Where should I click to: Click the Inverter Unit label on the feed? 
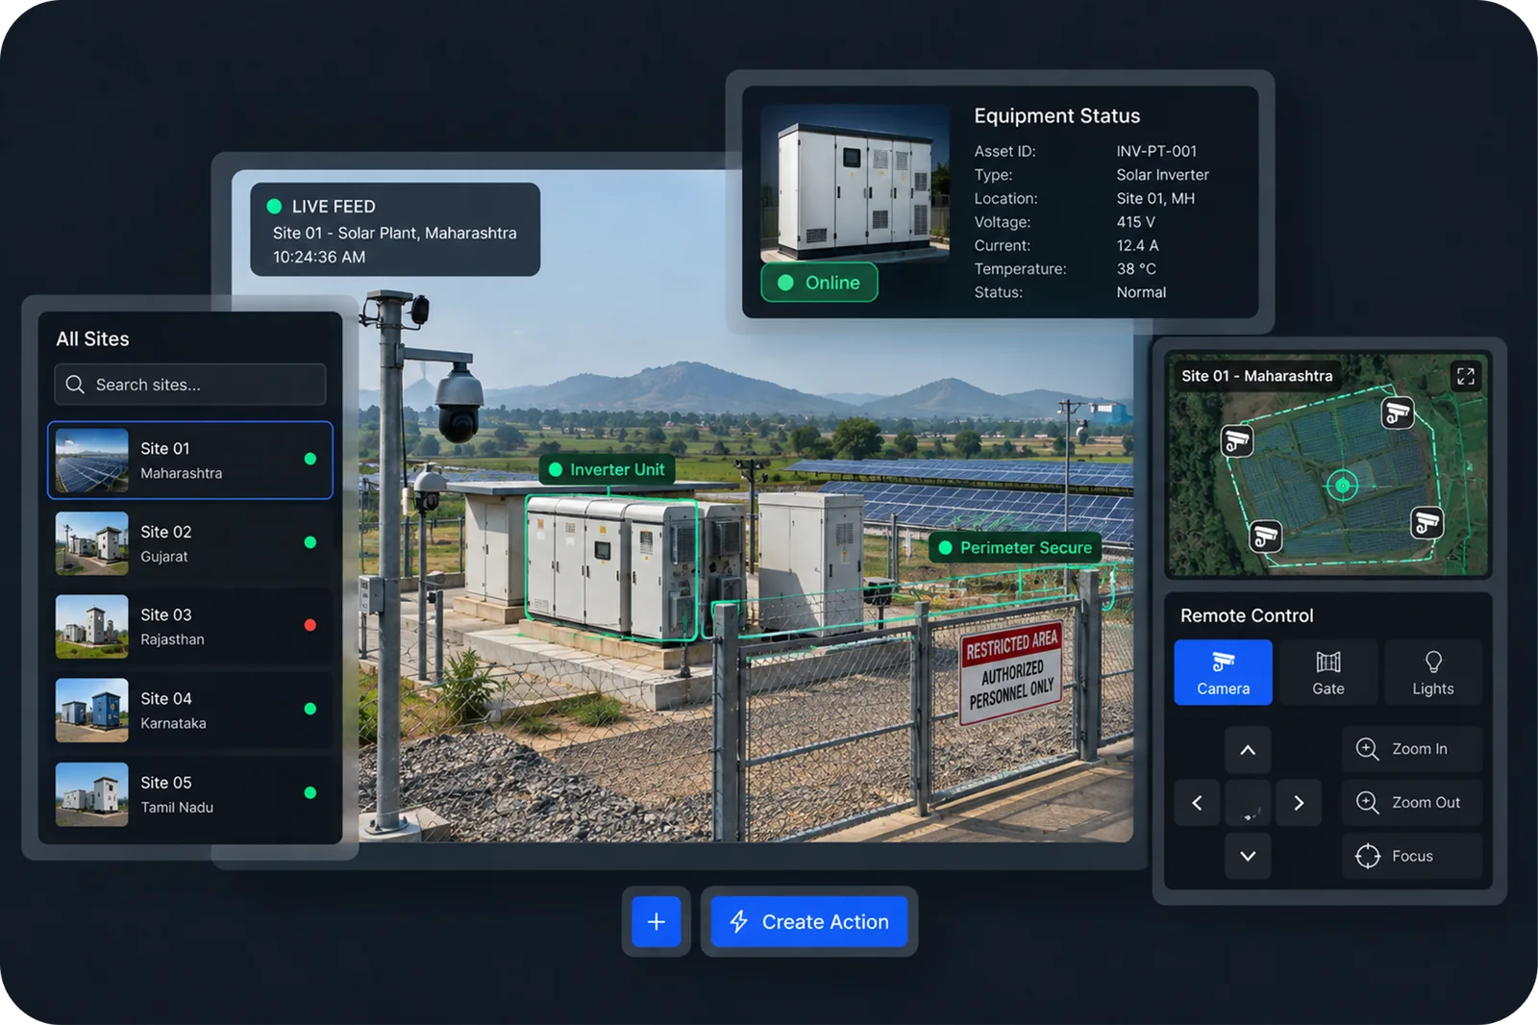607,469
